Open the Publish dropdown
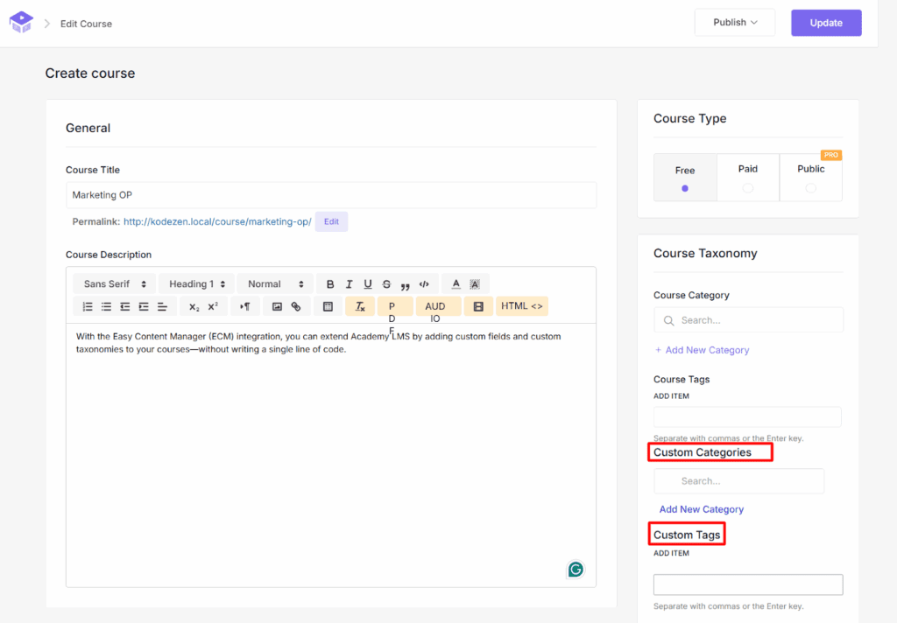This screenshot has height=623, width=897. (x=734, y=22)
